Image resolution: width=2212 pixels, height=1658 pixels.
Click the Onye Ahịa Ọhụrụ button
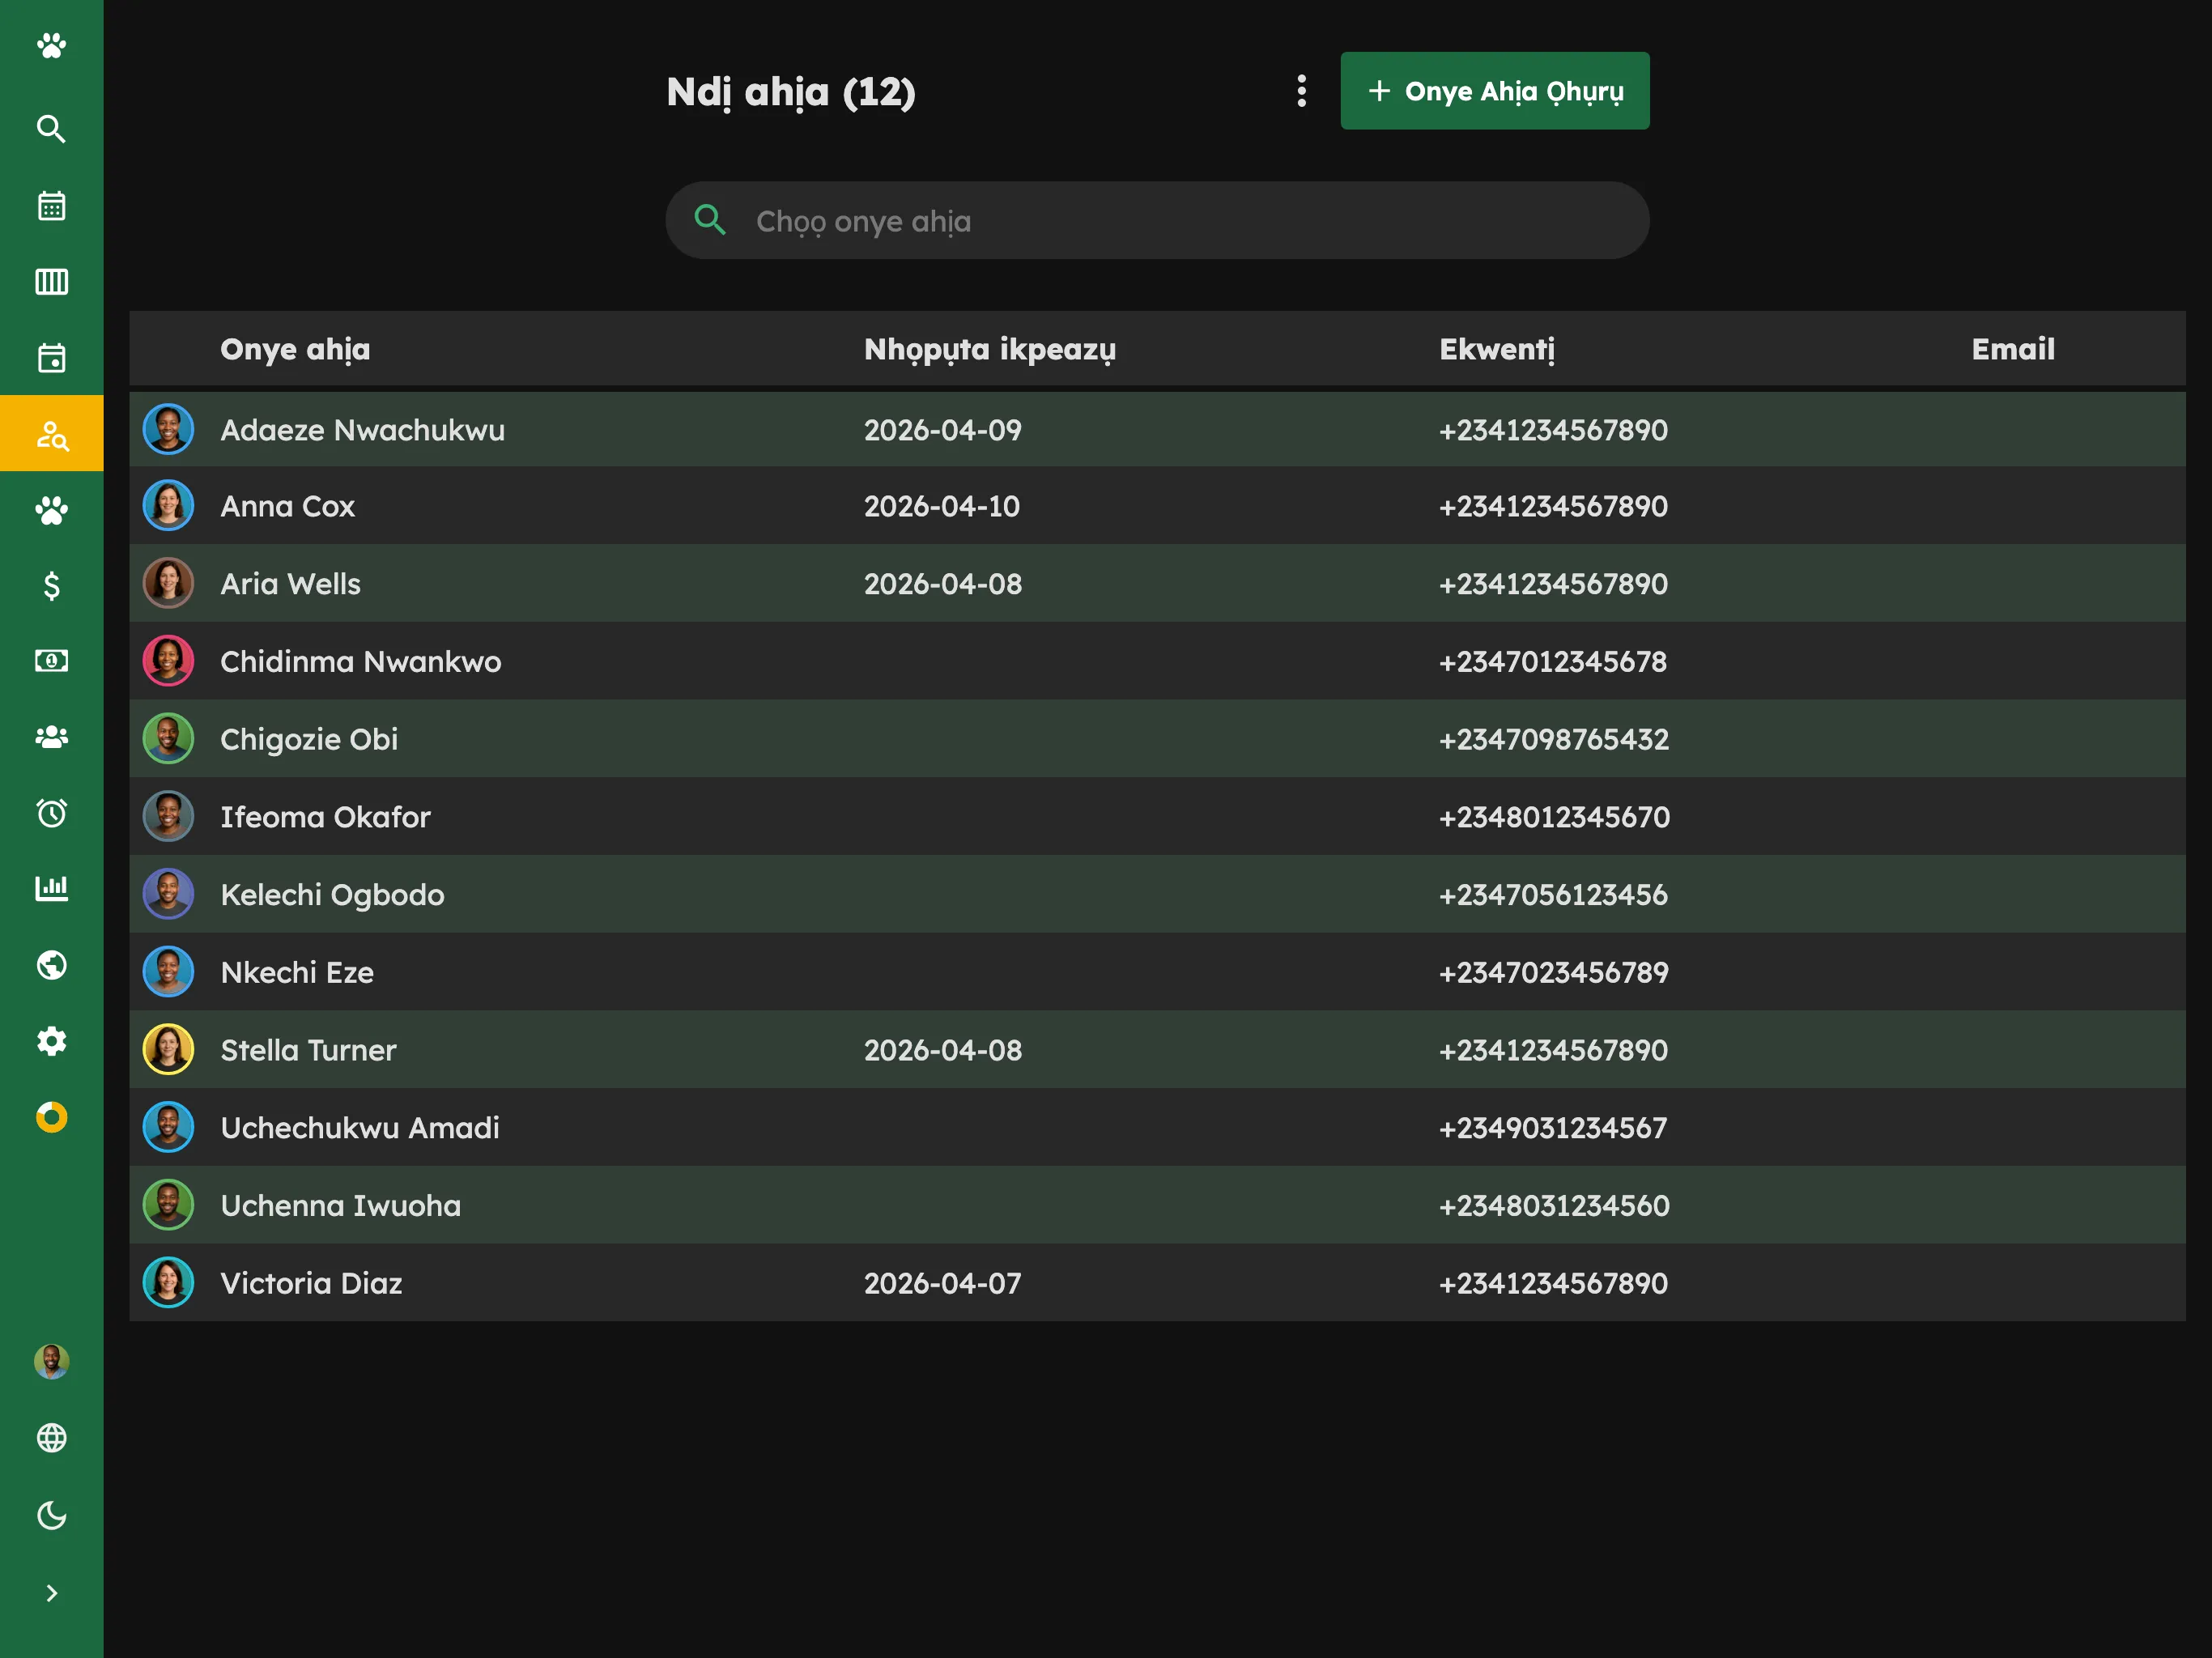(1495, 91)
